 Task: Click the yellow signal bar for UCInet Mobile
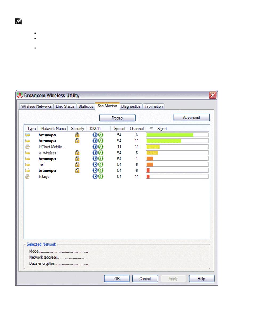[153, 147]
